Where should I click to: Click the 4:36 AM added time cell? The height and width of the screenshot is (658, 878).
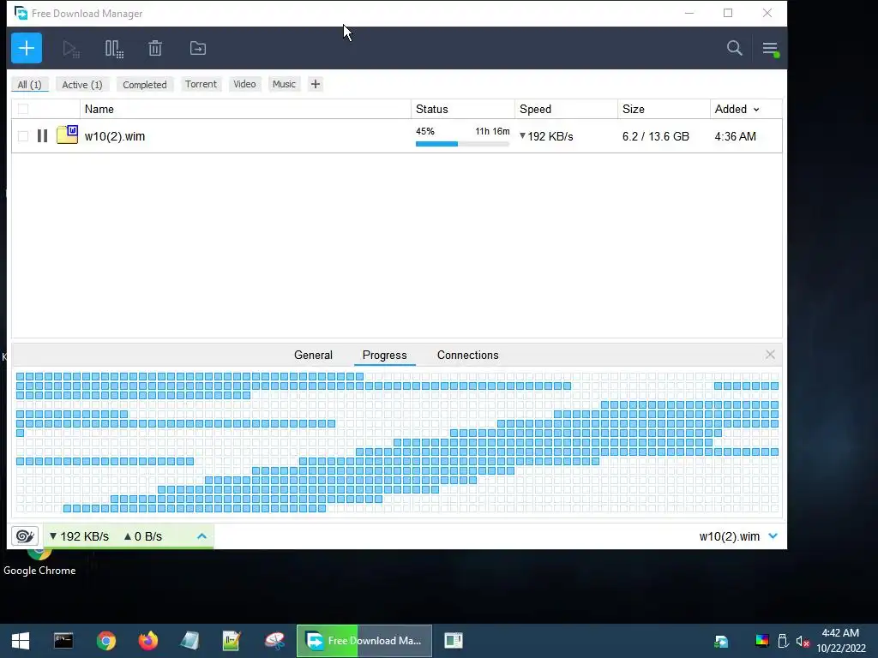pyautogui.click(x=735, y=136)
